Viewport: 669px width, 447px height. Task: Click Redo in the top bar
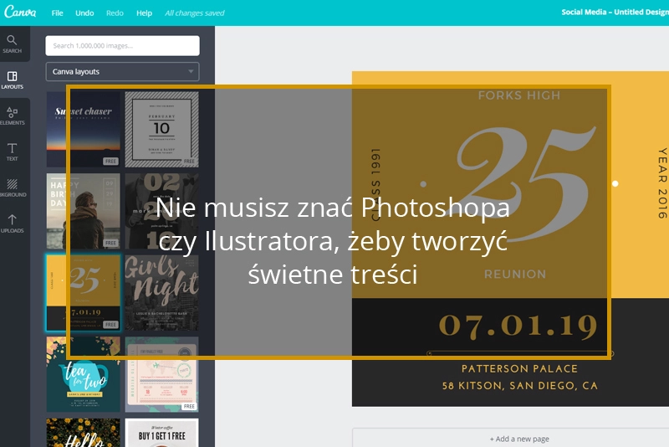pos(115,13)
